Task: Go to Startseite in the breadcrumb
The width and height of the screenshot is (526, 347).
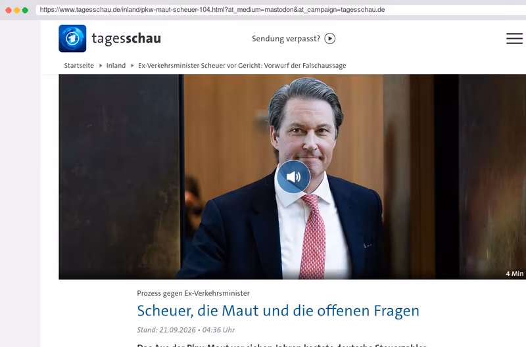Action: [x=79, y=65]
